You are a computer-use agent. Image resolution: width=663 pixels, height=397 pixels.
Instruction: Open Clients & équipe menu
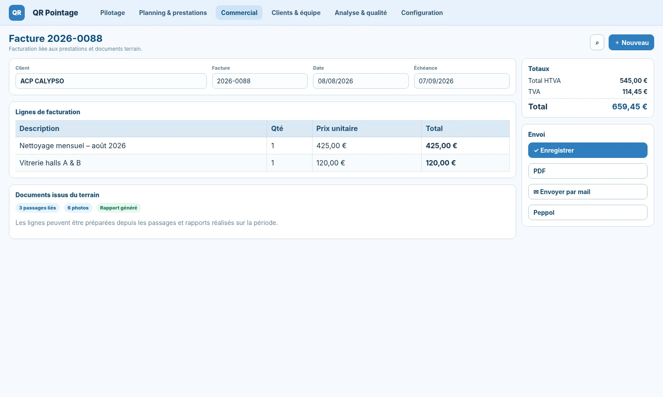296,13
